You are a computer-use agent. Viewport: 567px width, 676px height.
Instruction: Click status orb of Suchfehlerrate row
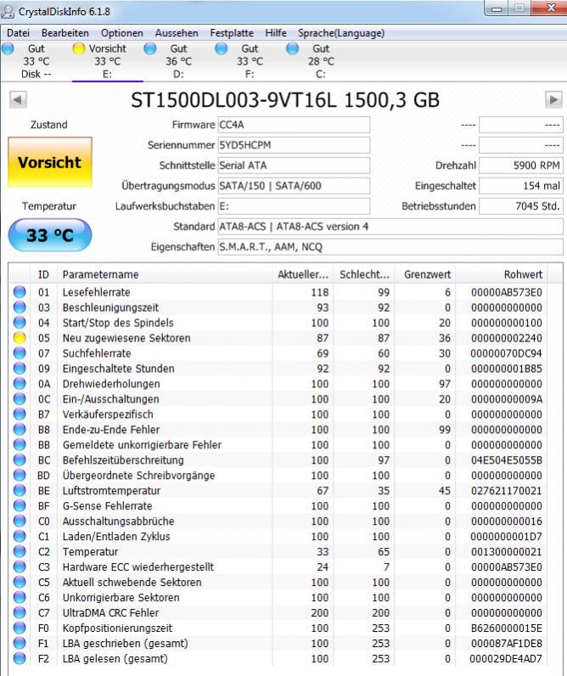coord(20,353)
